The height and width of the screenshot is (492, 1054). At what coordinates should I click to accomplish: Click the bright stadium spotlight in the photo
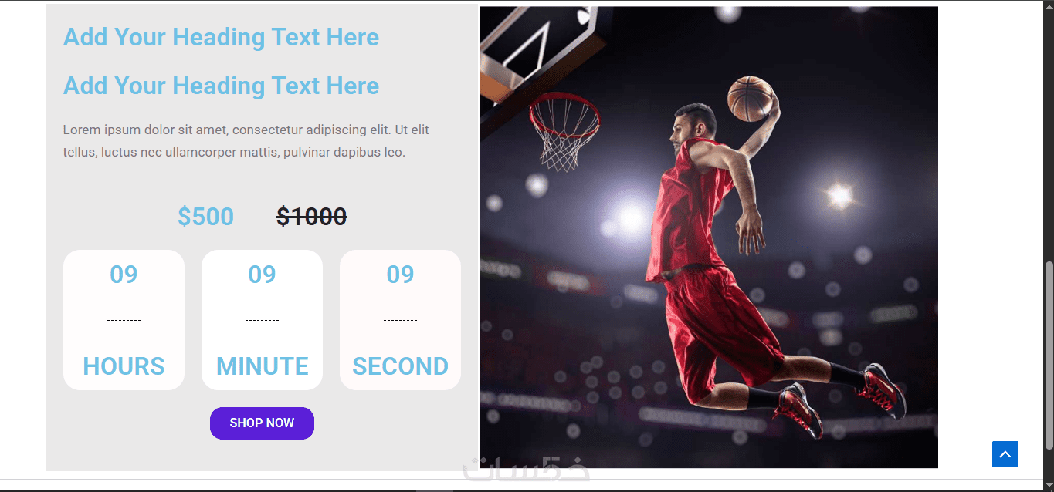pyautogui.click(x=839, y=195)
